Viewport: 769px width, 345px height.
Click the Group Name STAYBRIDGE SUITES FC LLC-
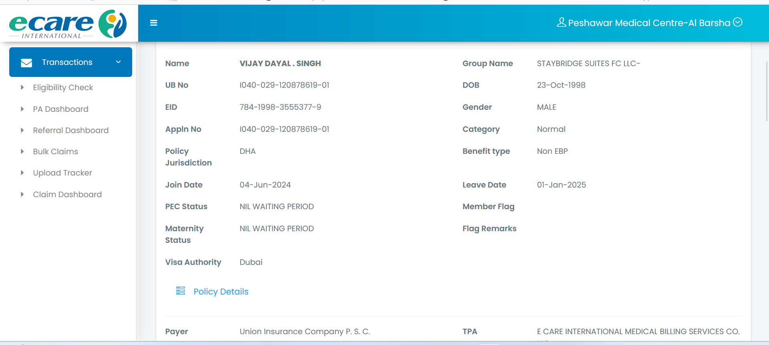click(588, 63)
